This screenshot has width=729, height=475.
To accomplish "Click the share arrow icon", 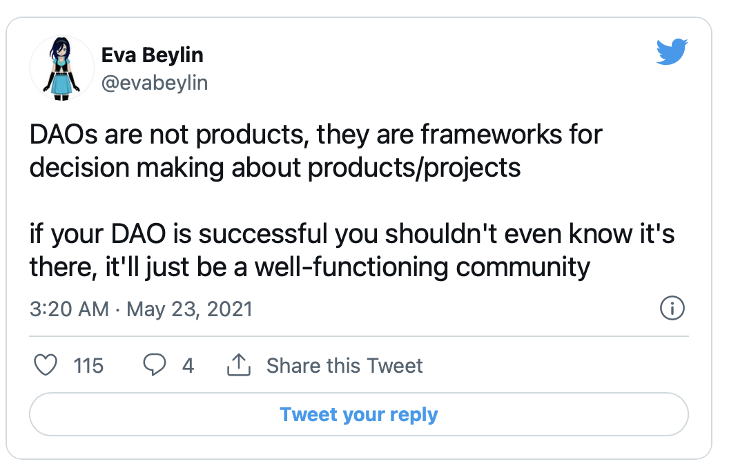I will pyautogui.click(x=237, y=365).
